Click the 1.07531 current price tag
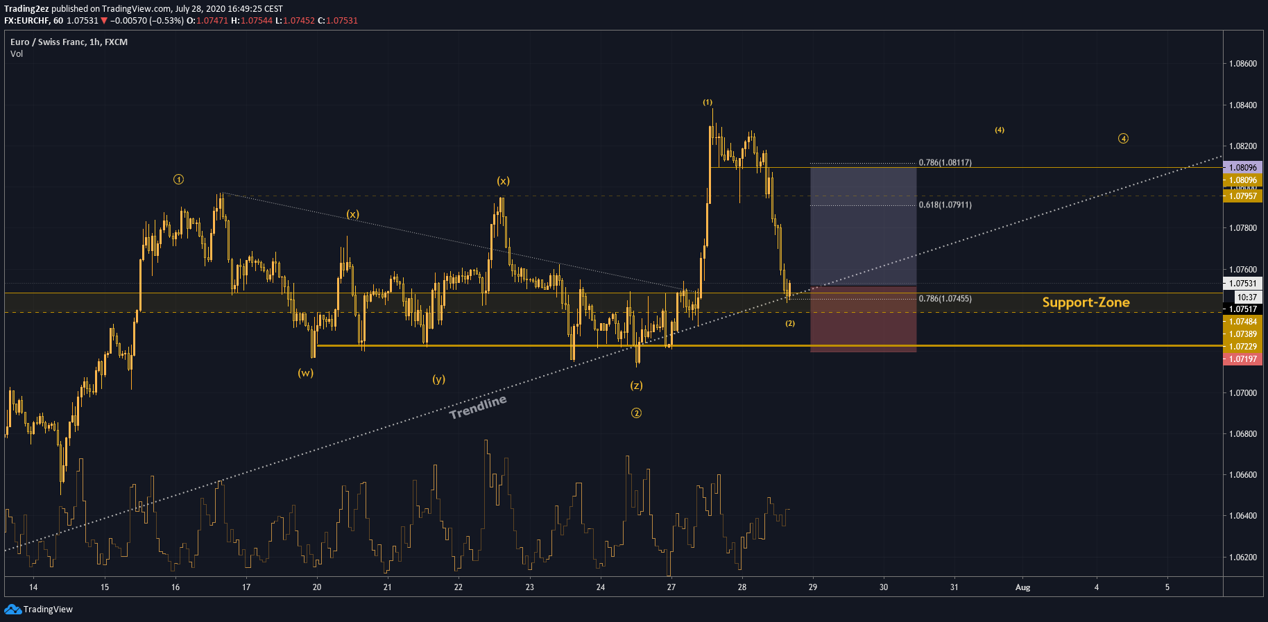 (x=1243, y=284)
